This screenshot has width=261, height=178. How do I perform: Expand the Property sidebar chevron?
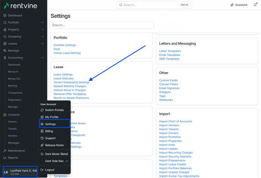(x=42, y=30)
